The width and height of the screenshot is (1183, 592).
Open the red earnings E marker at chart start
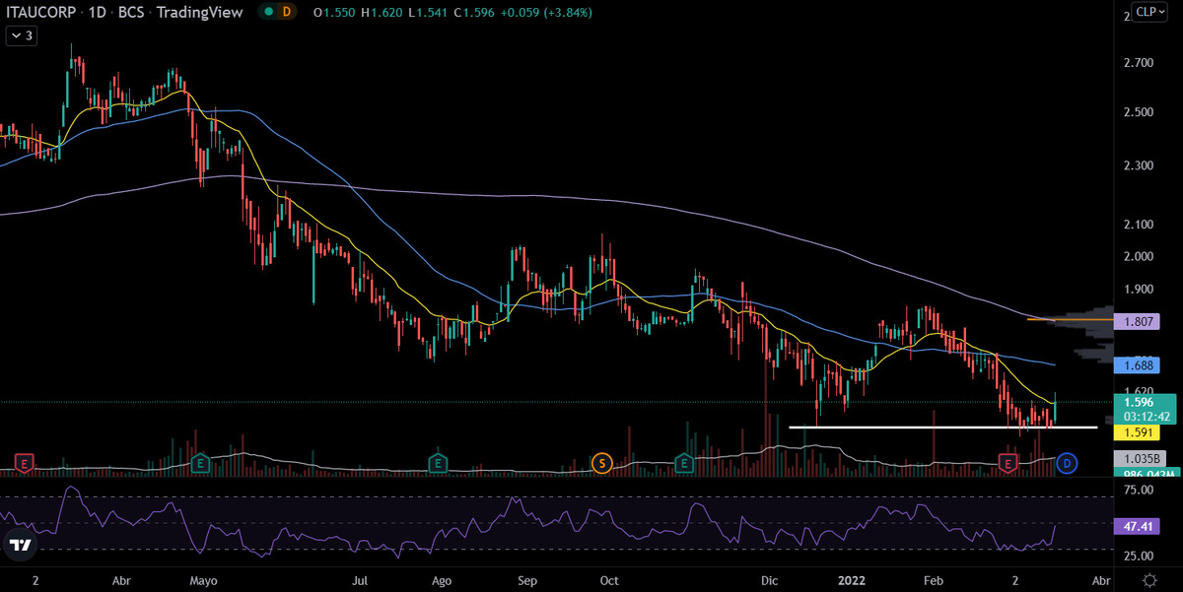click(x=25, y=462)
